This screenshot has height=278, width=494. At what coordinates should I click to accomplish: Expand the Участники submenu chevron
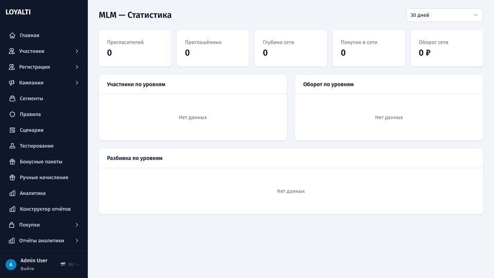(x=77, y=51)
